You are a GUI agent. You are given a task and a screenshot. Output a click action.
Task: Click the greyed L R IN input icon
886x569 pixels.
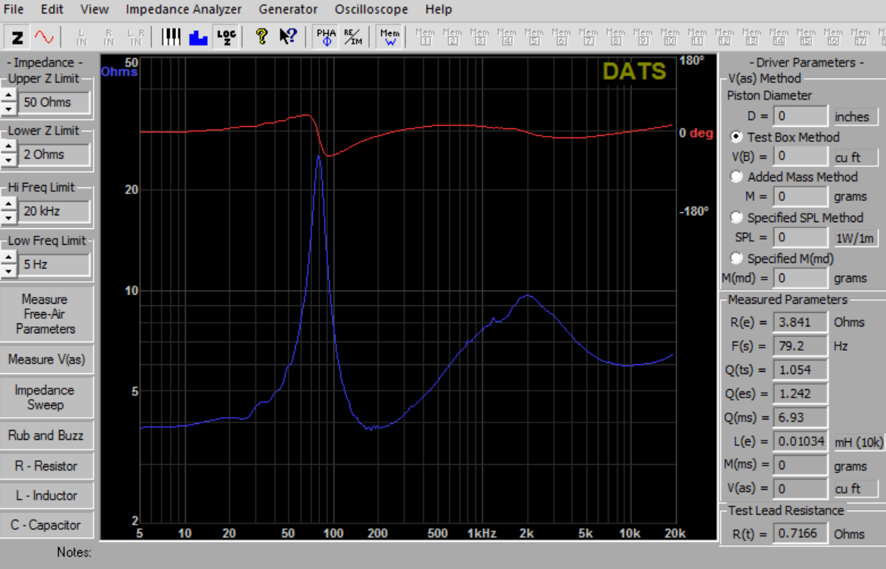136,37
